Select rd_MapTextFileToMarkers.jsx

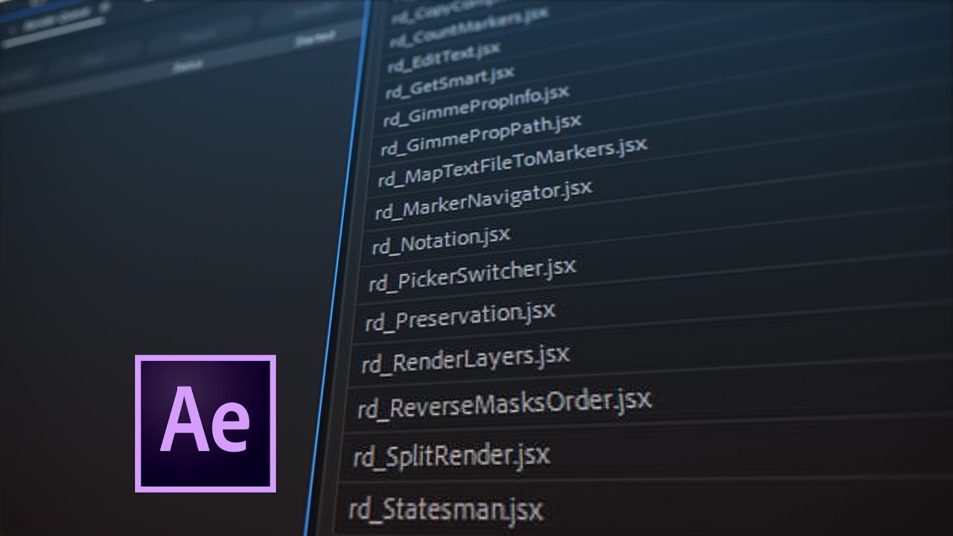tap(512, 161)
